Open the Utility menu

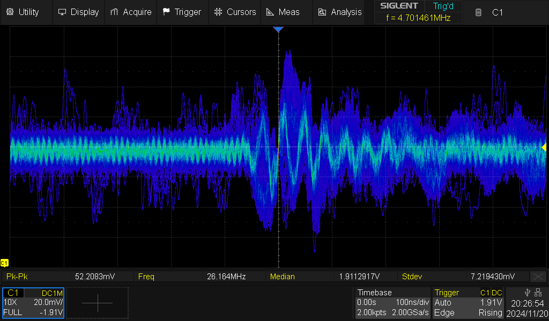[23, 12]
